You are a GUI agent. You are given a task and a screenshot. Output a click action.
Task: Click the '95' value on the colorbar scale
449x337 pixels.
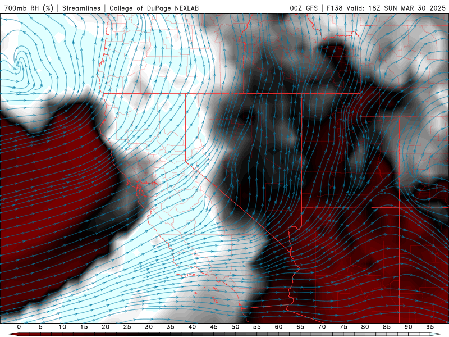point(430,327)
